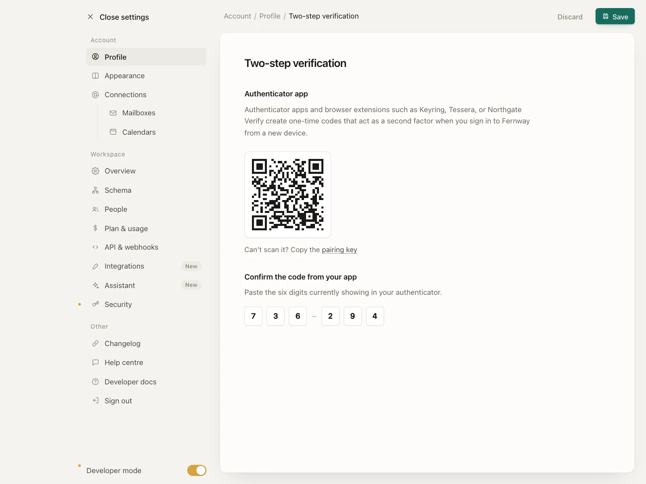Save the two-step verification changes
Image resolution: width=646 pixels, height=484 pixels.
click(x=615, y=17)
